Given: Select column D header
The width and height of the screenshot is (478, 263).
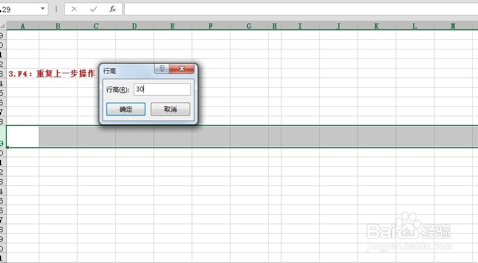Looking at the screenshot, I should point(134,26).
